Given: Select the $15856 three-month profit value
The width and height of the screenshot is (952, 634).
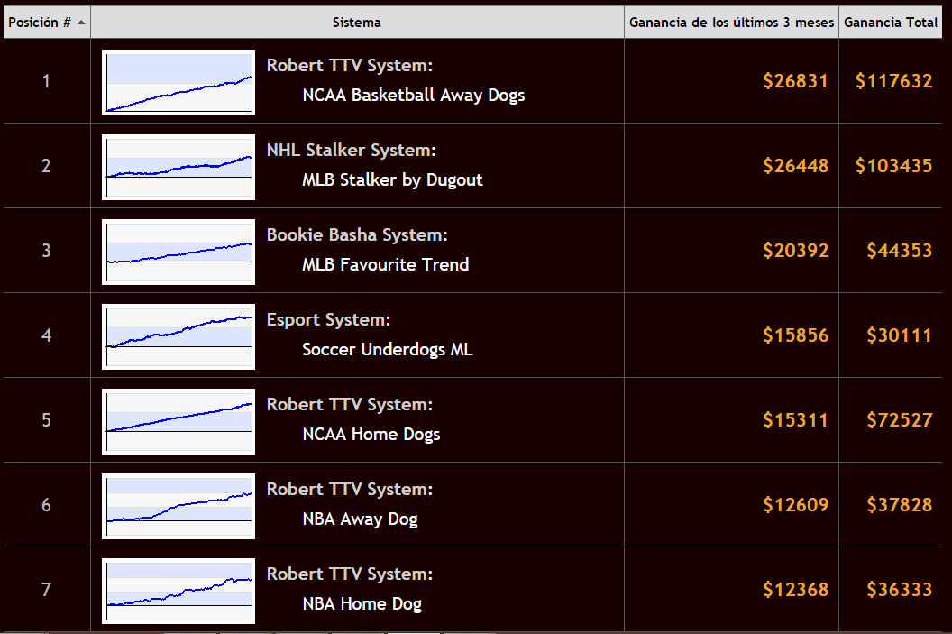Looking at the screenshot, I should pos(795,335).
